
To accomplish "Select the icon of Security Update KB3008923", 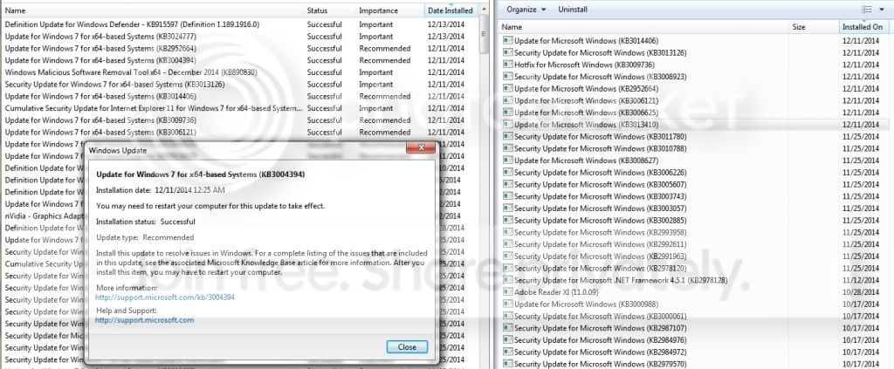I will click(x=508, y=76).
